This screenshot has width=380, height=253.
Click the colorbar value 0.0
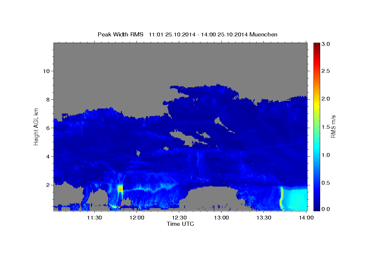pyautogui.click(x=326, y=209)
